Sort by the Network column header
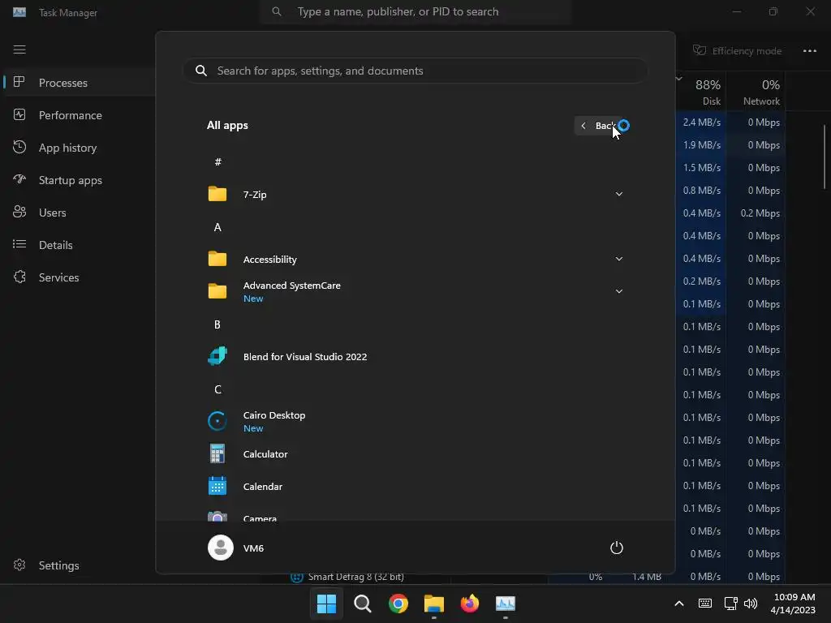This screenshot has height=623, width=831. point(756,92)
